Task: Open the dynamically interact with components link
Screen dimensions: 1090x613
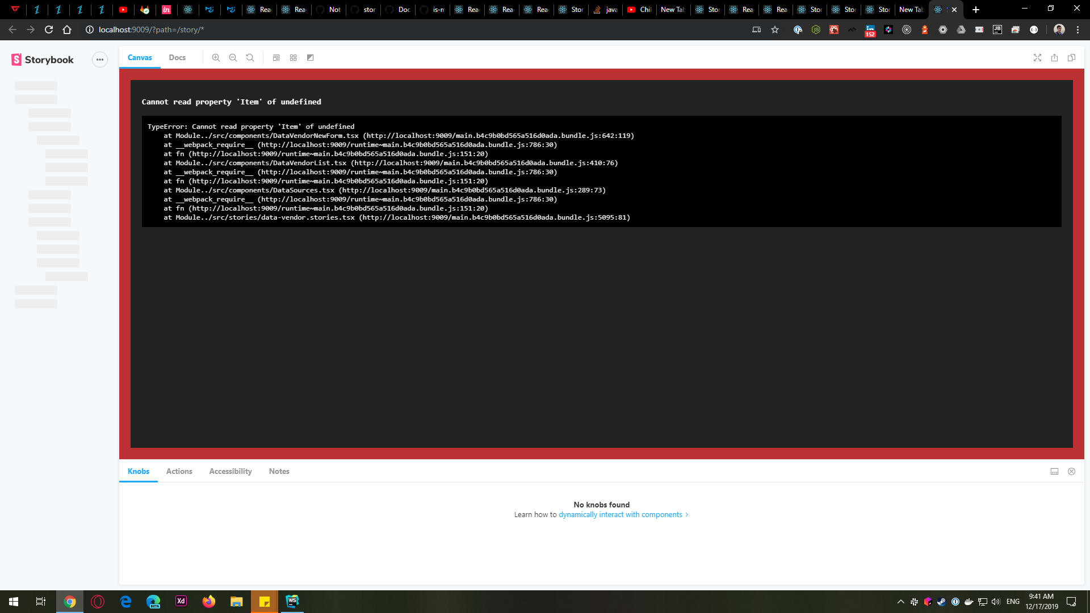Action: pos(619,514)
